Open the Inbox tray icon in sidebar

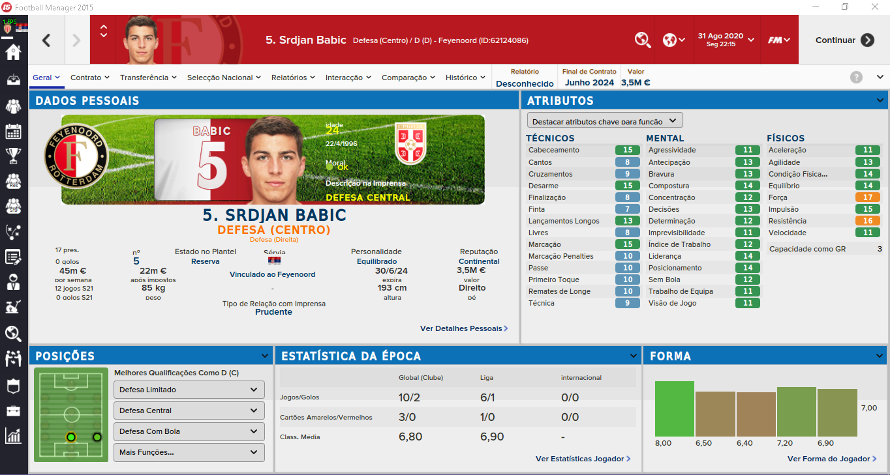point(13,79)
